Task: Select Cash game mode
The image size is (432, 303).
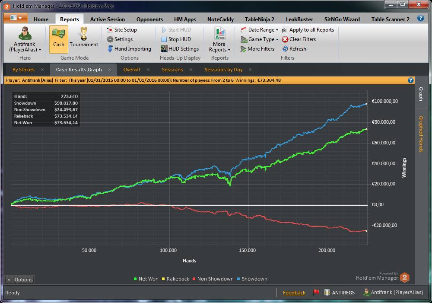Action: click(x=59, y=39)
